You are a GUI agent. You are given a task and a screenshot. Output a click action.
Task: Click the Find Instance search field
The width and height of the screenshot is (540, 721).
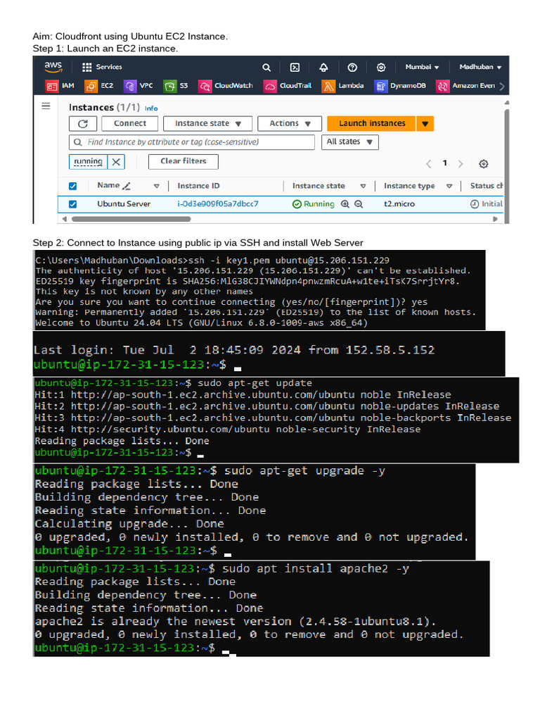192,142
